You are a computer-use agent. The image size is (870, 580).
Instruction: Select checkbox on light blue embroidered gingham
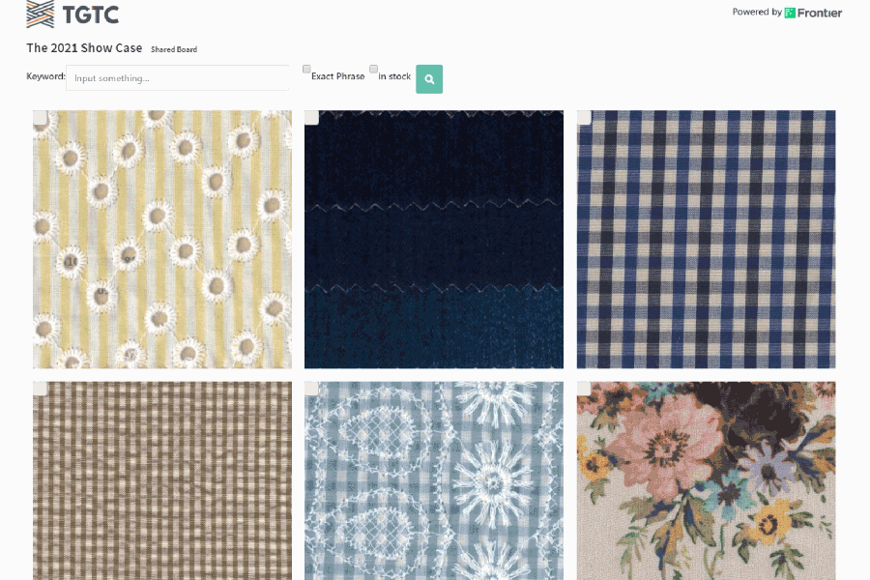tap(312, 389)
